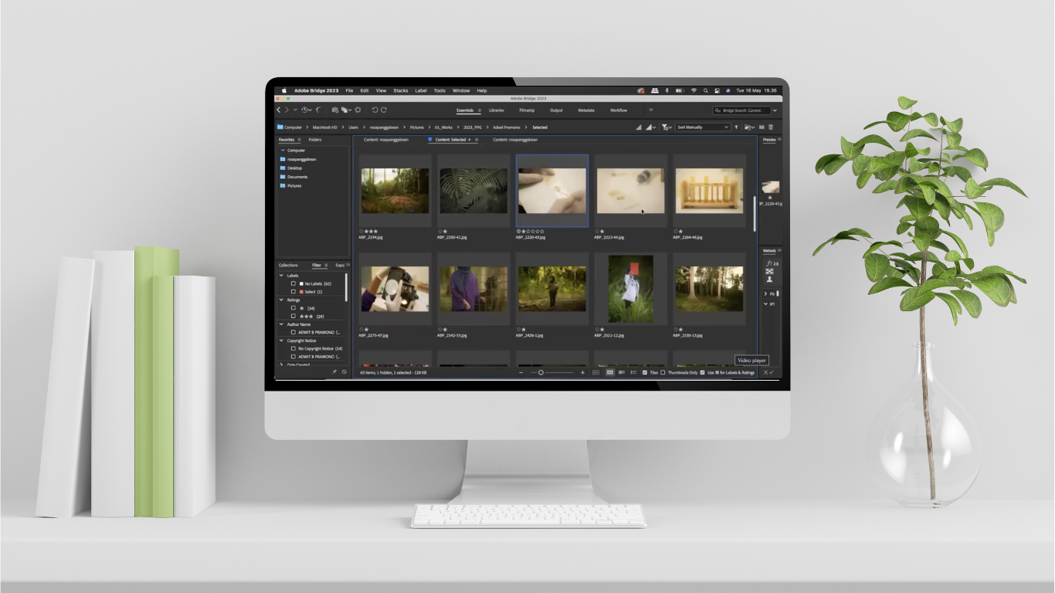Go to Pictures in the path bar

(x=417, y=127)
